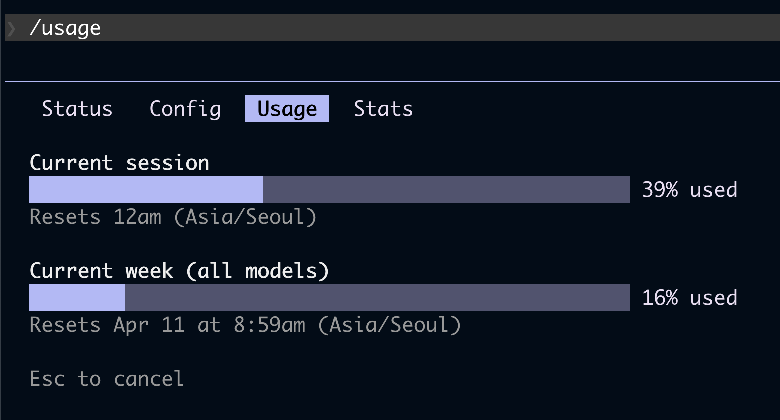Click the '16% used' value
The height and width of the screenshot is (420, 780).
click(x=690, y=298)
